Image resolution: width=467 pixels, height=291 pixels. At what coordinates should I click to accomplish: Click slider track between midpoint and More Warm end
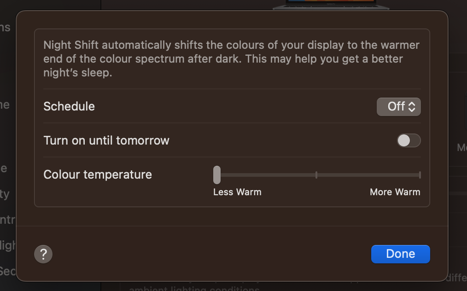pyautogui.click(x=368, y=175)
